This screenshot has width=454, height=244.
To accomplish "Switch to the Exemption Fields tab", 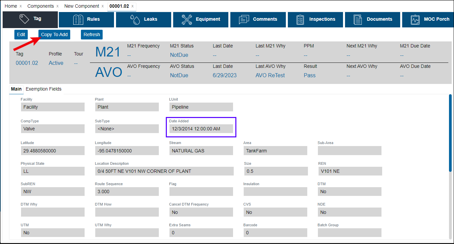I will [43, 89].
